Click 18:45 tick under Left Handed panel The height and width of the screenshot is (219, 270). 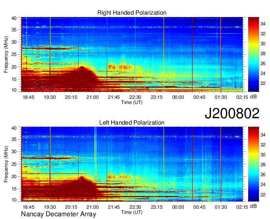pos(29,207)
